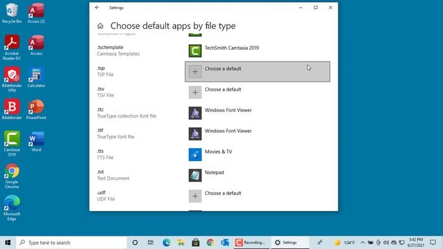Select the .ttc file extension label
443x249 pixels.
100,109
